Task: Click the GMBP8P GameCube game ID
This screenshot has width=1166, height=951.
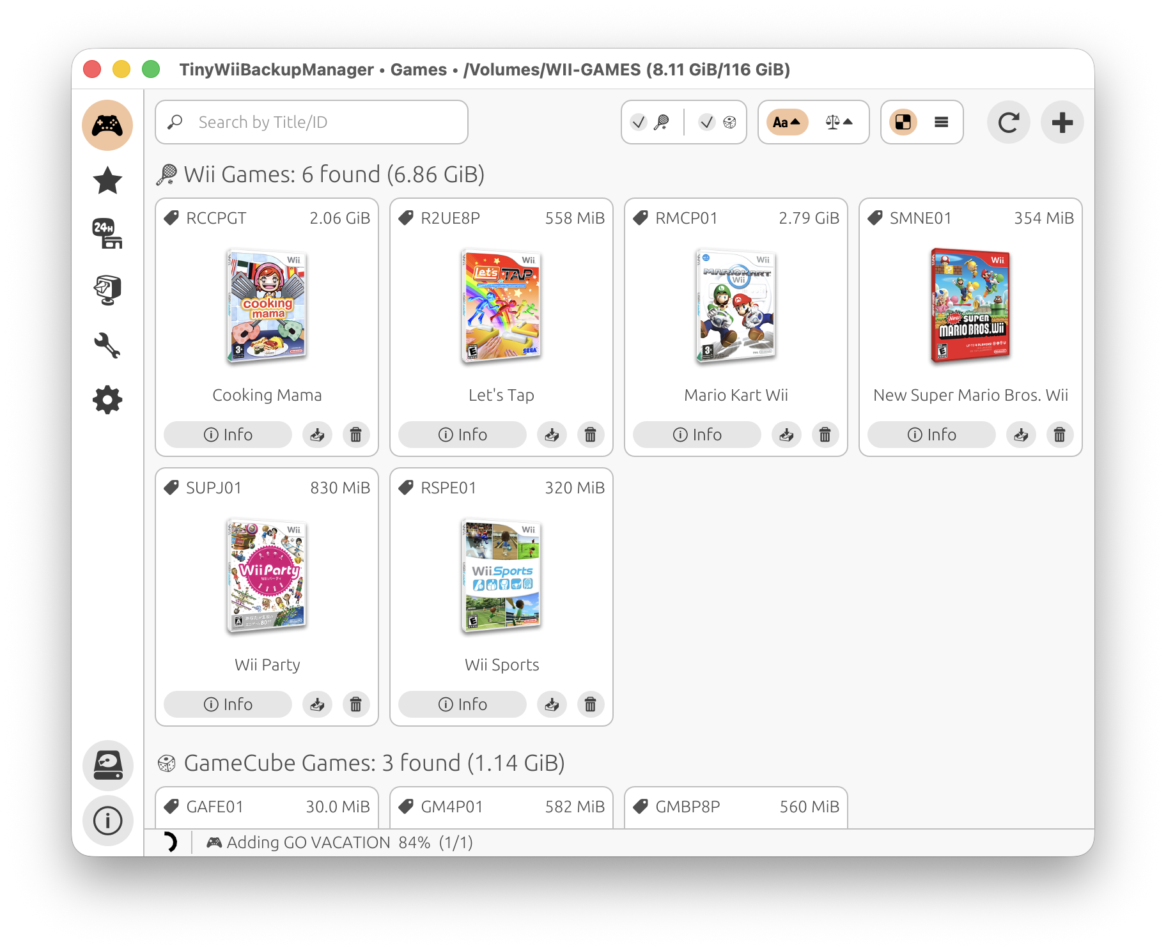Action: point(677,807)
